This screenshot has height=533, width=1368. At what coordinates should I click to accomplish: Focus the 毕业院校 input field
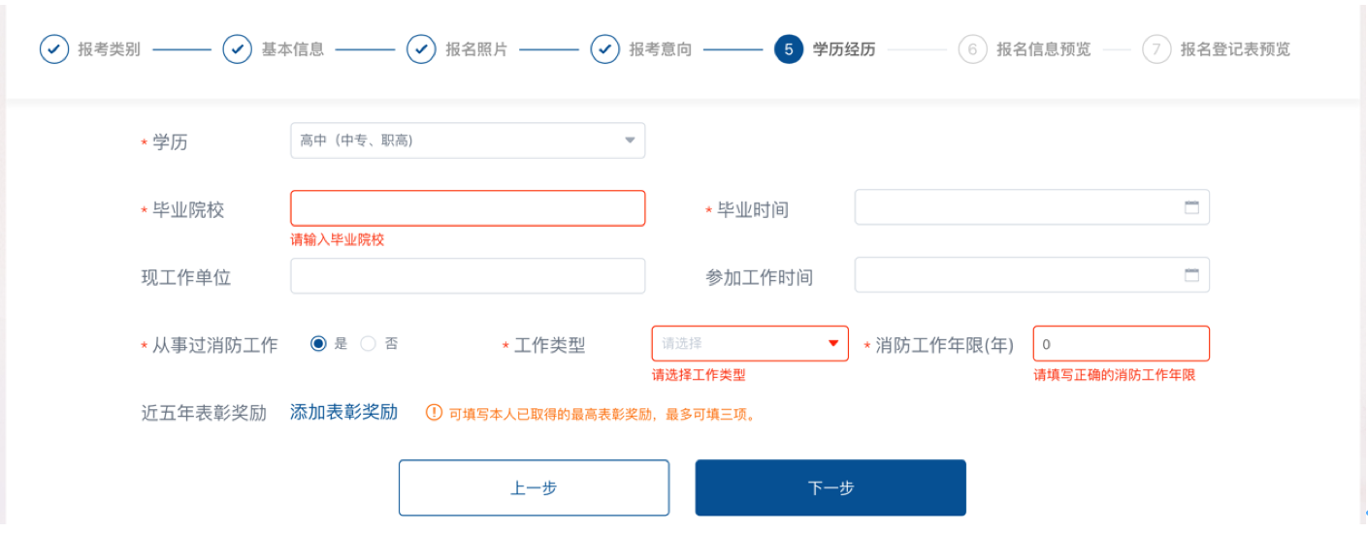click(468, 208)
